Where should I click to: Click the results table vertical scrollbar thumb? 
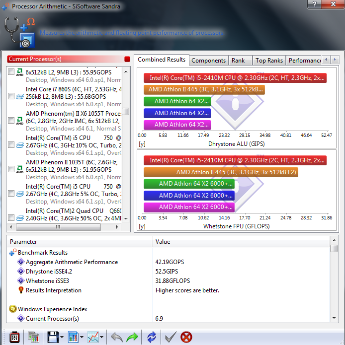point(334,248)
